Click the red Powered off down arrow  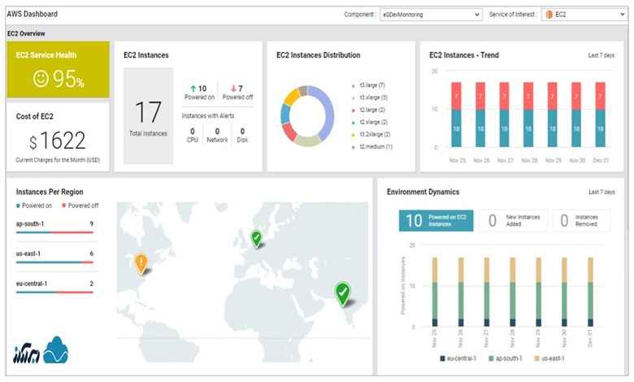(x=233, y=89)
